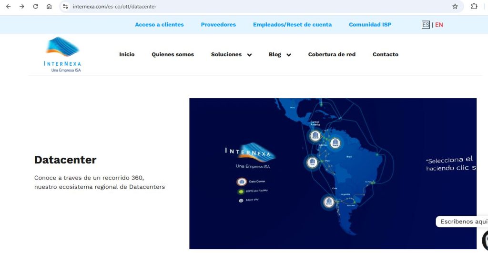
Task: Go to browser home page icon
Action: [x=49, y=7]
